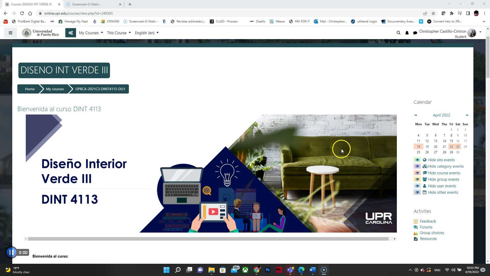Screen dimensions: 490x276
Task: Go to previous month in calendar
Action: [415, 115]
